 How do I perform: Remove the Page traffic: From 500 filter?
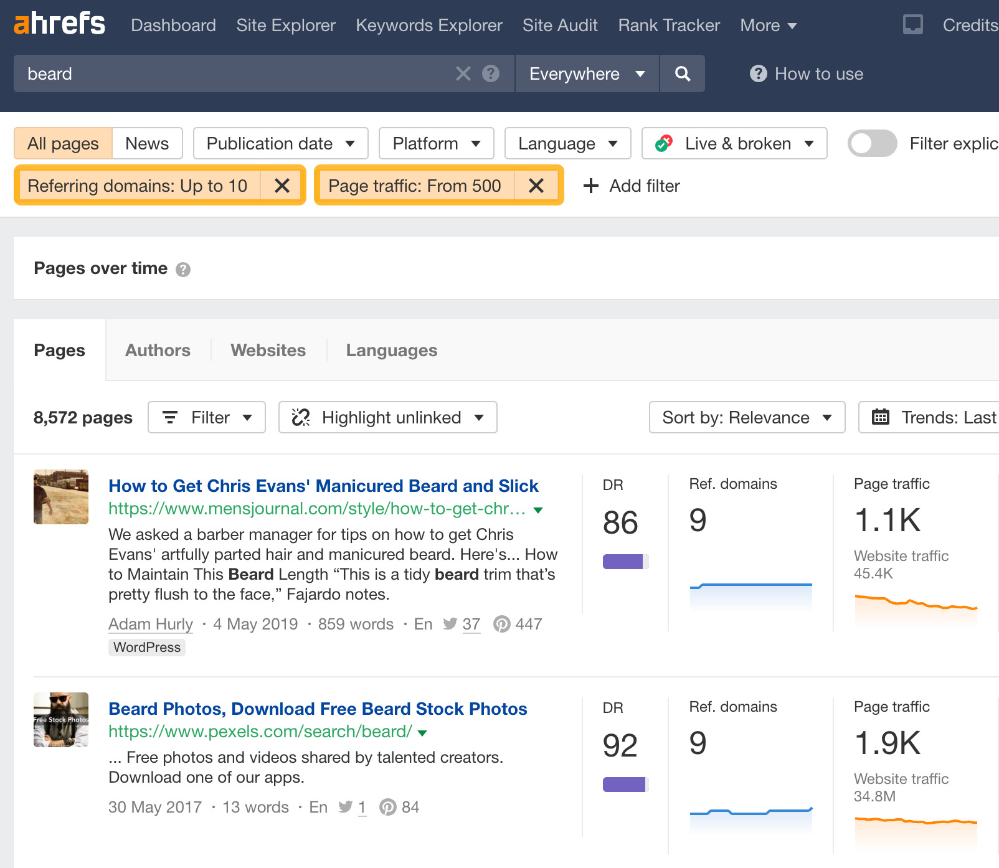pyautogui.click(x=536, y=186)
